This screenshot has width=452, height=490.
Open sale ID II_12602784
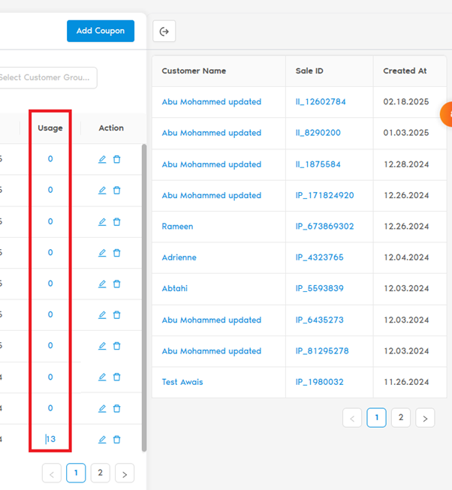(321, 102)
